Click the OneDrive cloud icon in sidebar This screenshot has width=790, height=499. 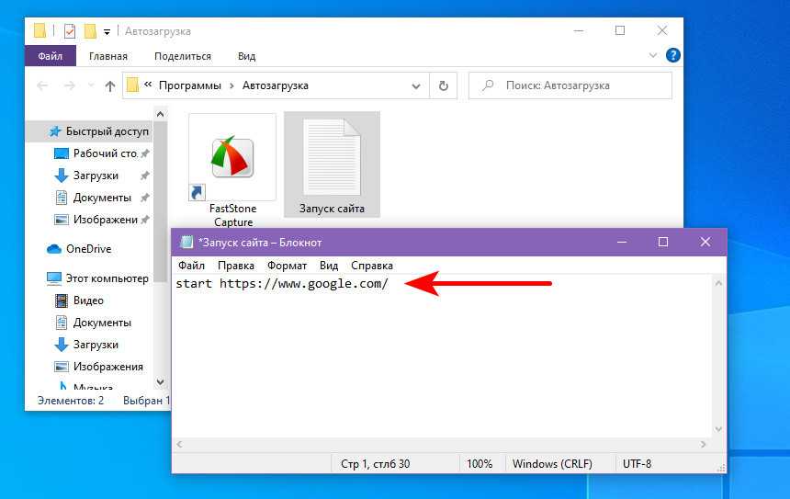pos(54,249)
